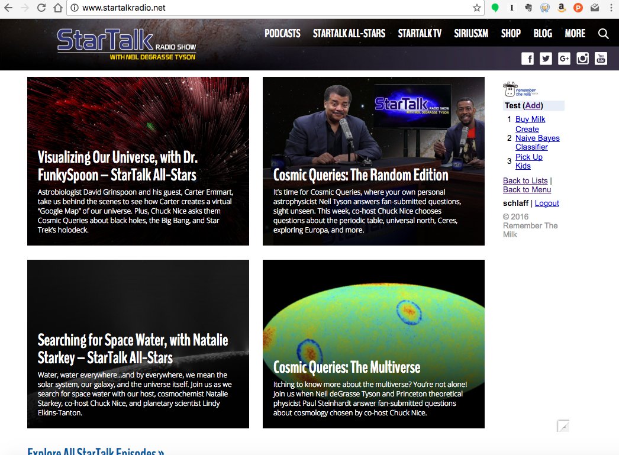Open 'Searching for Space Water' episode card
This screenshot has height=455, width=619.
tap(138, 344)
